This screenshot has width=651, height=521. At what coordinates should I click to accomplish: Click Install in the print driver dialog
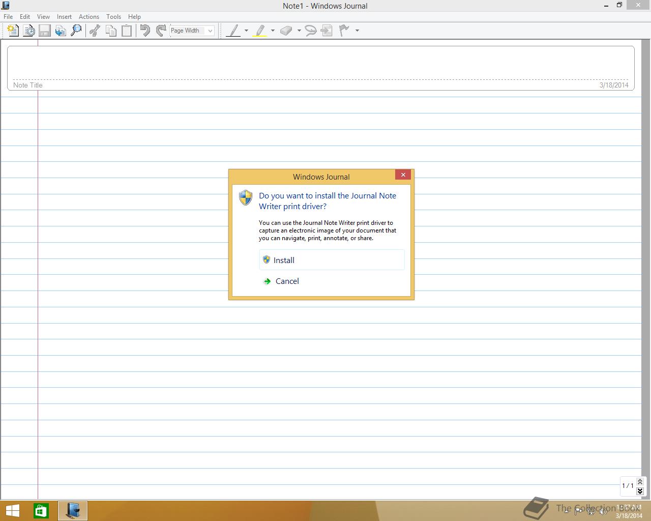(x=332, y=260)
